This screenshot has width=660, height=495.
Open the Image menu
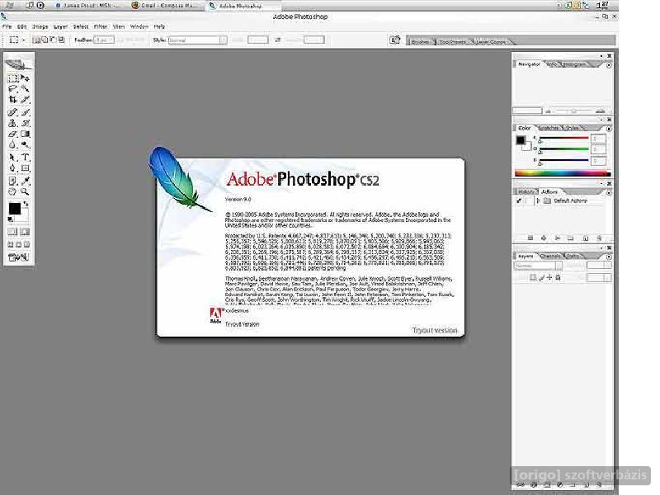tap(40, 26)
